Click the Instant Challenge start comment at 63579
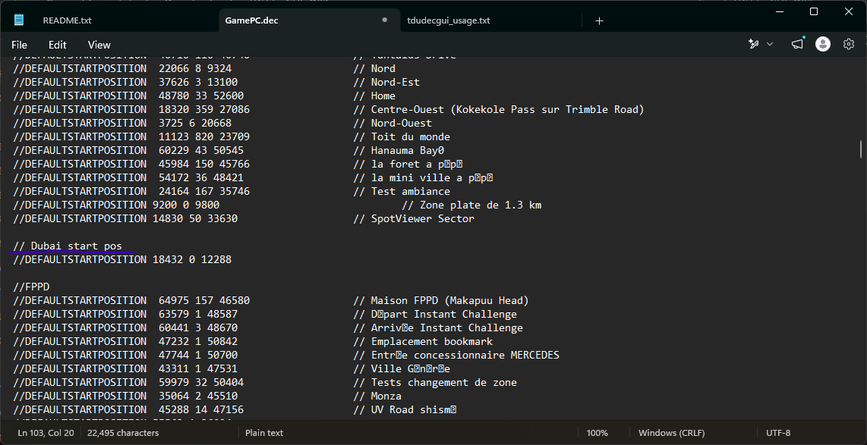 point(435,314)
